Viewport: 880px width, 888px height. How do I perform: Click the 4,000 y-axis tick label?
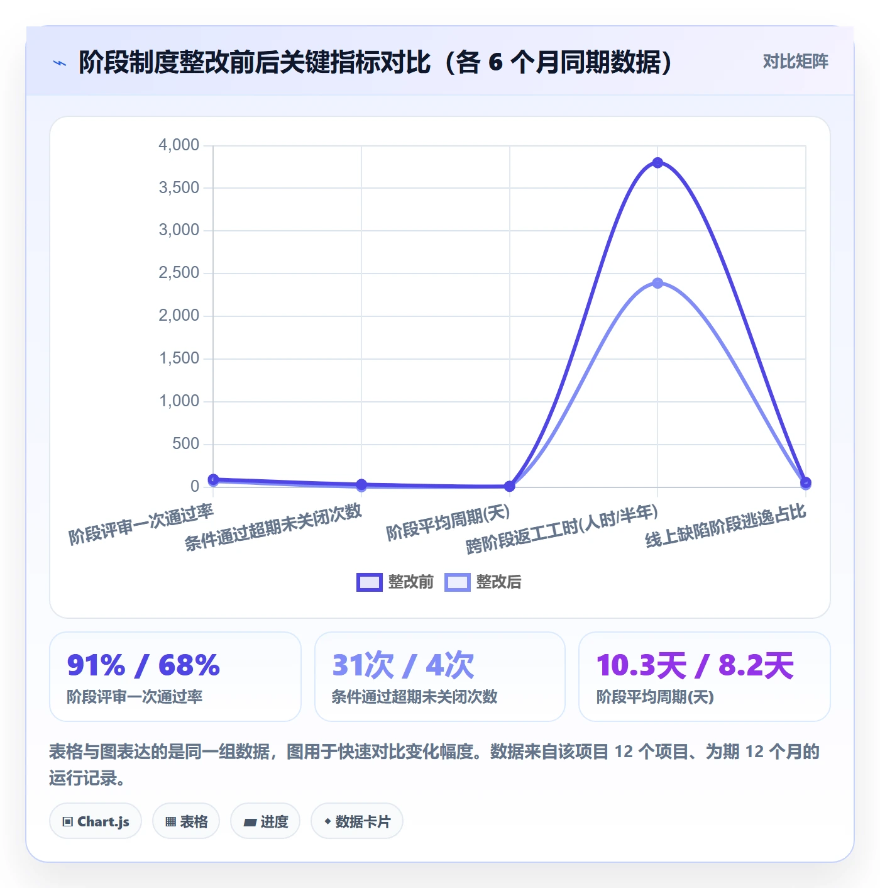click(x=179, y=145)
